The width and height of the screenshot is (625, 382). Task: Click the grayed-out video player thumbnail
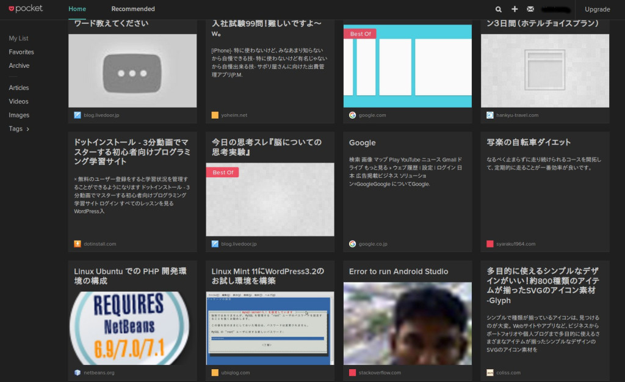[x=132, y=72]
